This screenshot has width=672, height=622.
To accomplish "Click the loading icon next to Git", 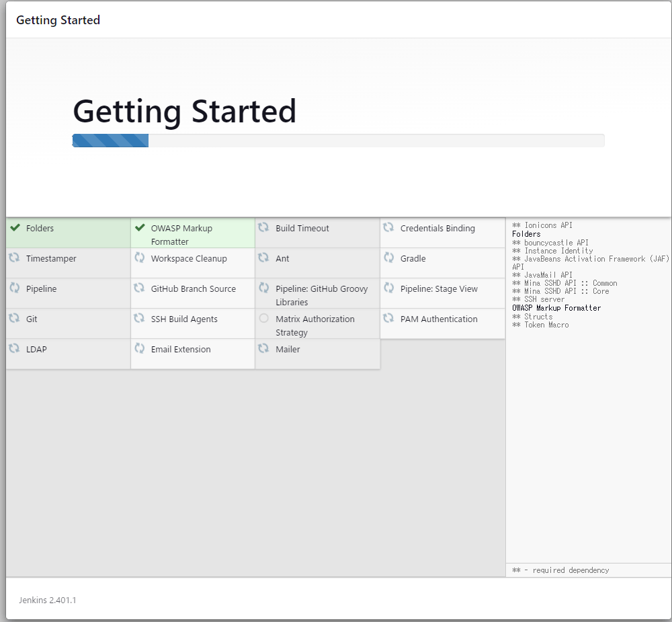I will 14,318.
